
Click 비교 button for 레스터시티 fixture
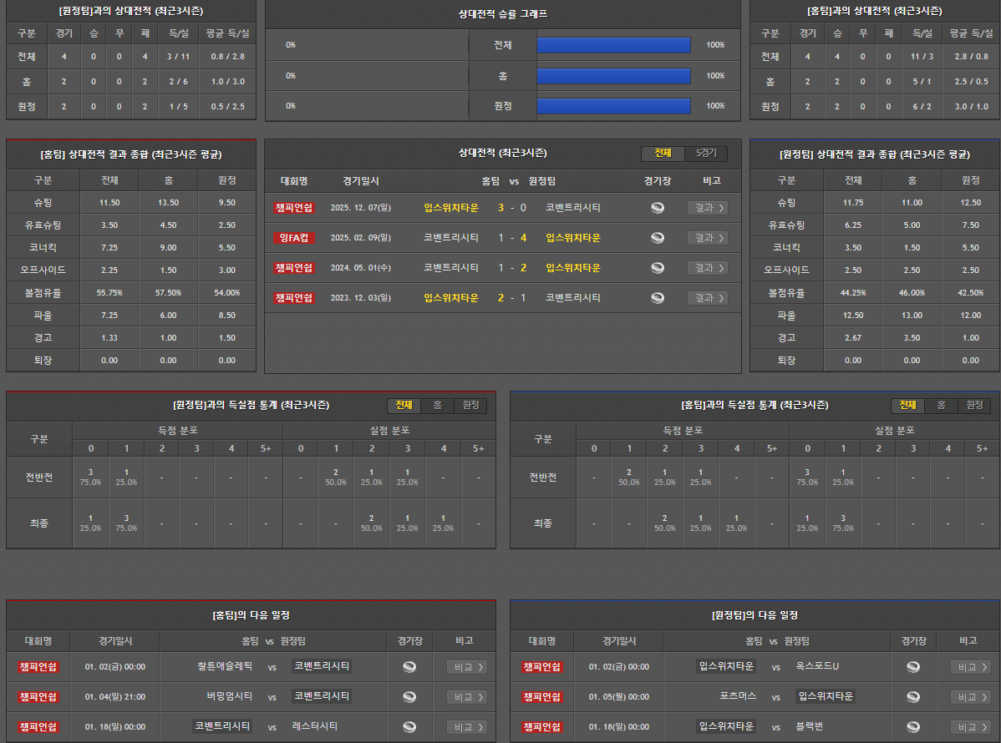[x=469, y=727]
